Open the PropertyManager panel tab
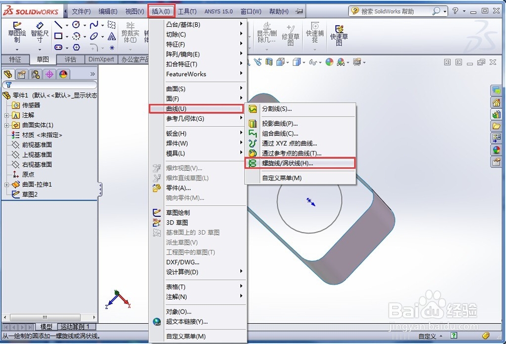The height and width of the screenshot is (344, 506). (22, 74)
